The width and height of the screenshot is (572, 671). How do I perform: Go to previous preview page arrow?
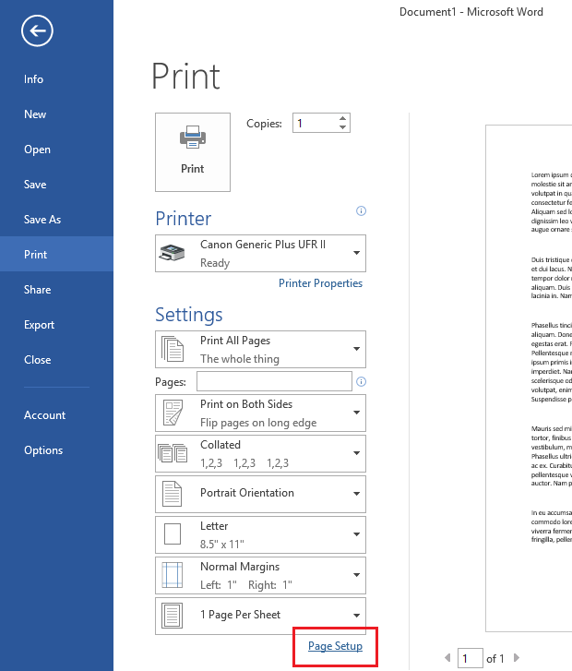pyautogui.click(x=447, y=658)
